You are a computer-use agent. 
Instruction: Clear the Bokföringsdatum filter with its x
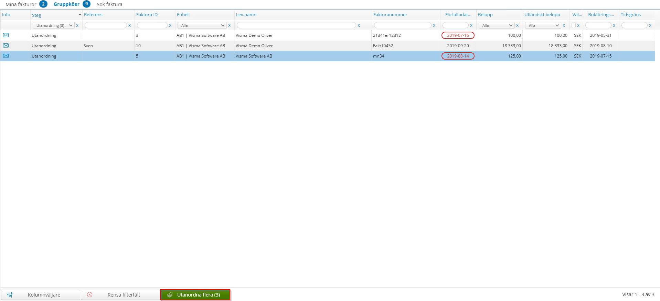click(x=614, y=25)
